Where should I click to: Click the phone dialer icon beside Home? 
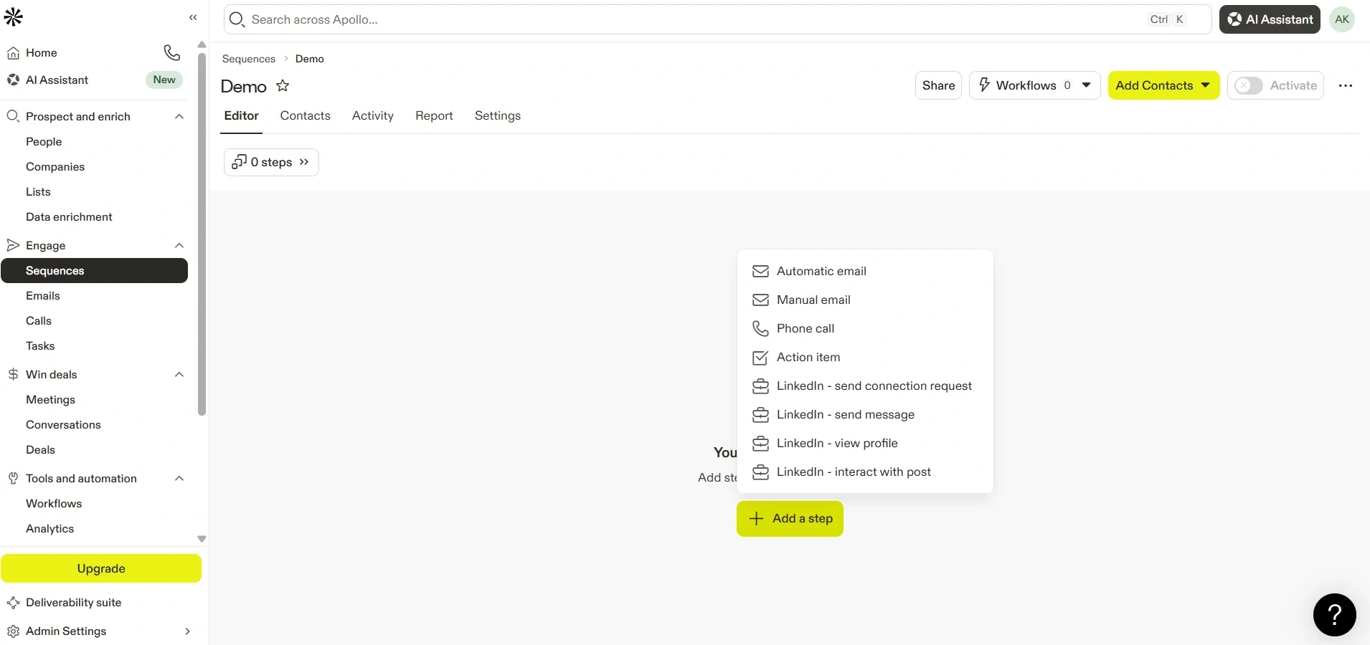pyautogui.click(x=171, y=52)
